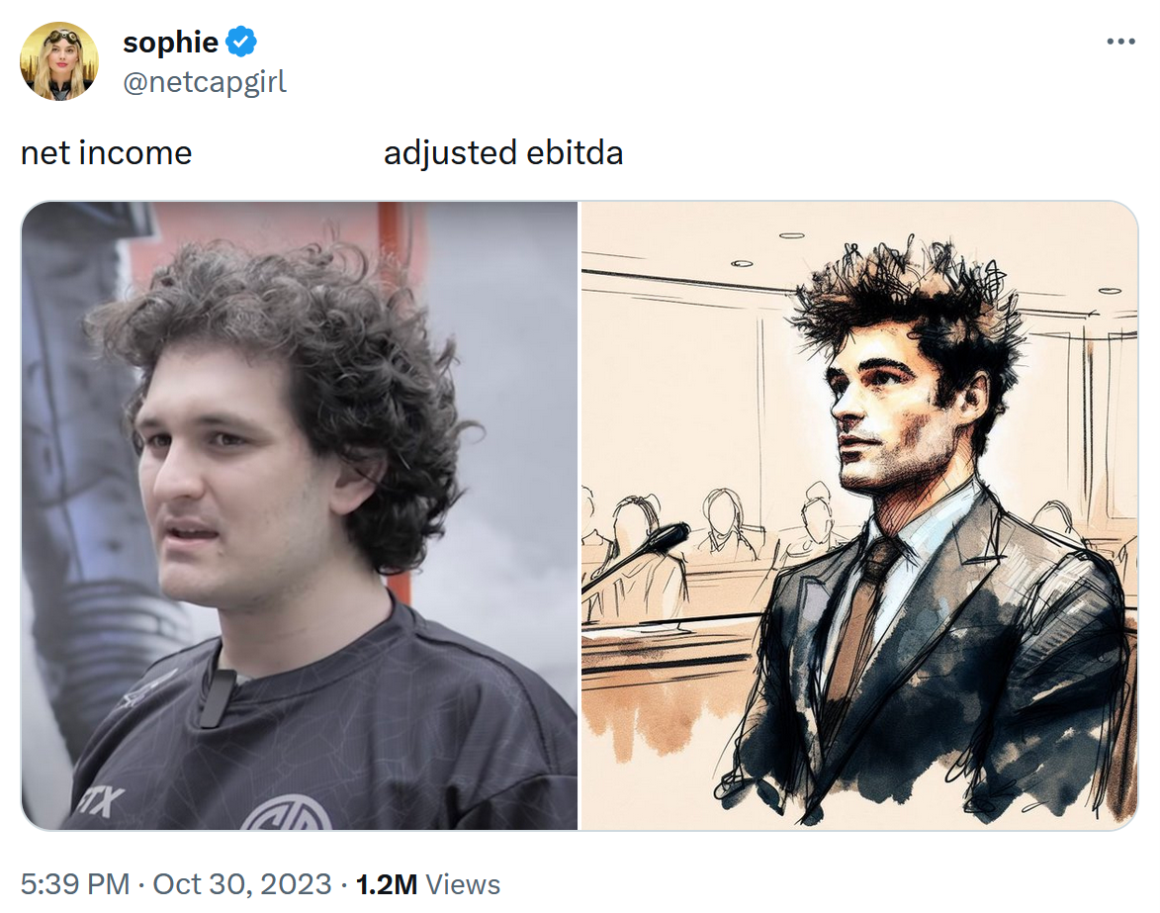Open the three-dot more options menu

(1120, 42)
